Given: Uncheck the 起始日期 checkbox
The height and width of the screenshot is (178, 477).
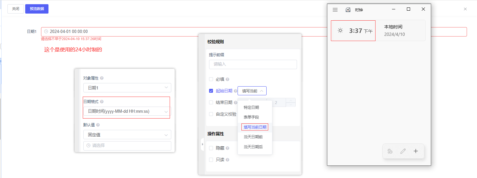Looking at the screenshot, I should 211,91.
